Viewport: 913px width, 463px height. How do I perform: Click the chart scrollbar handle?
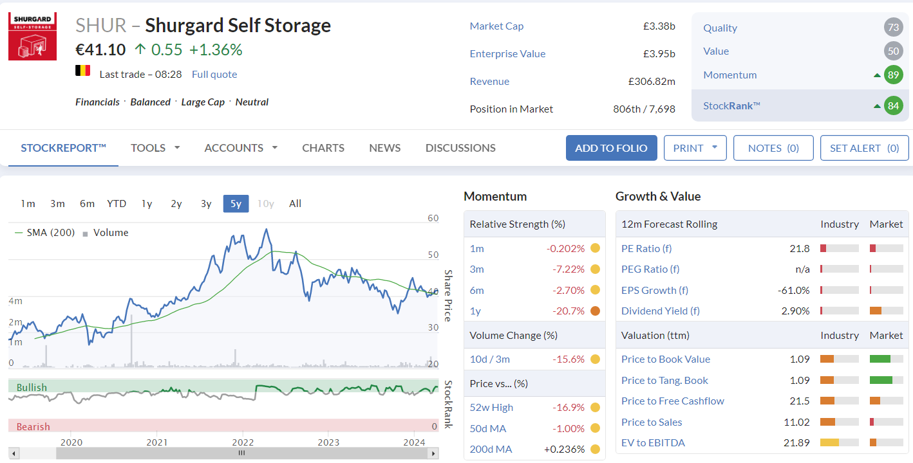[x=242, y=453]
